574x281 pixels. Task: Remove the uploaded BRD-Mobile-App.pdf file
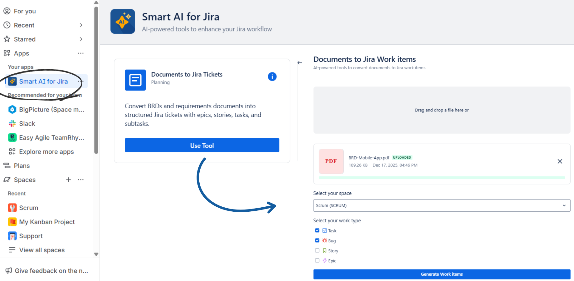tap(560, 161)
